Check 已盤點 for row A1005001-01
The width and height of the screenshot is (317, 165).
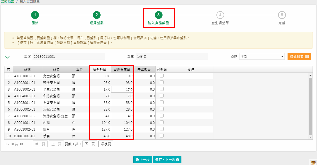[162, 102]
